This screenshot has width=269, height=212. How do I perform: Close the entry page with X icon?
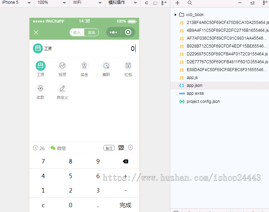[36, 32]
